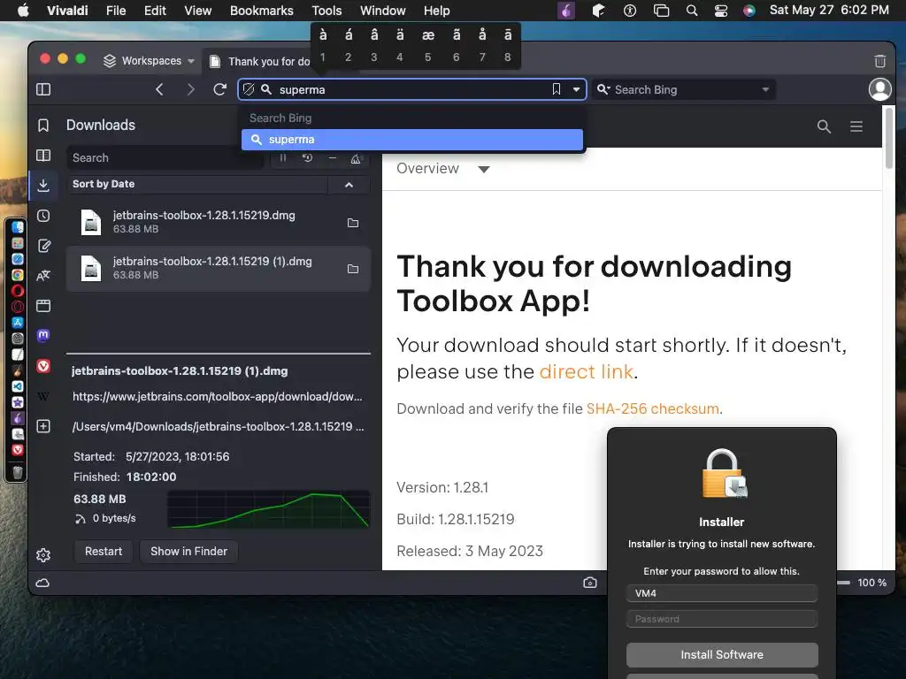Show first jetbrains-toolbox.dmg in folder icon
Image resolution: width=906 pixels, height=679 pixels.
pyautogui.click(x=353, y=223)
